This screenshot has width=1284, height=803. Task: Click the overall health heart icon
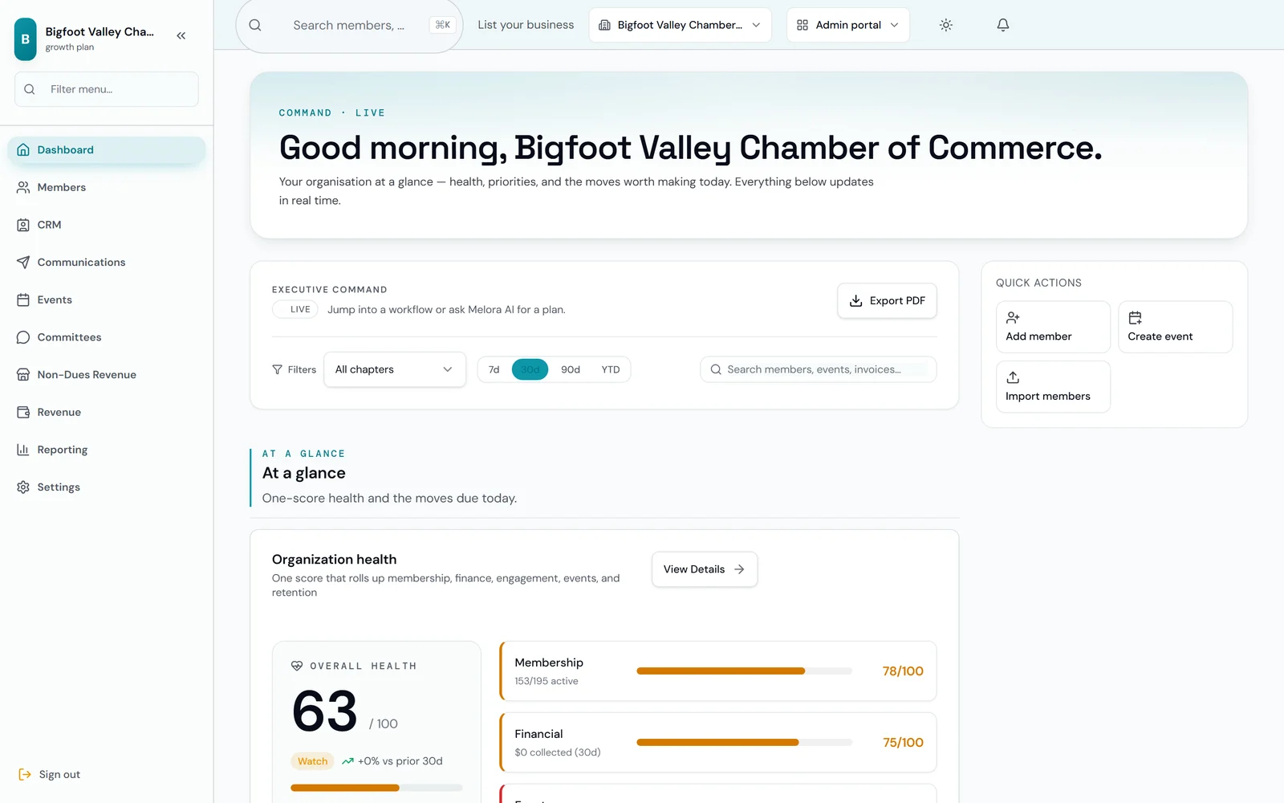pos(297,666)
